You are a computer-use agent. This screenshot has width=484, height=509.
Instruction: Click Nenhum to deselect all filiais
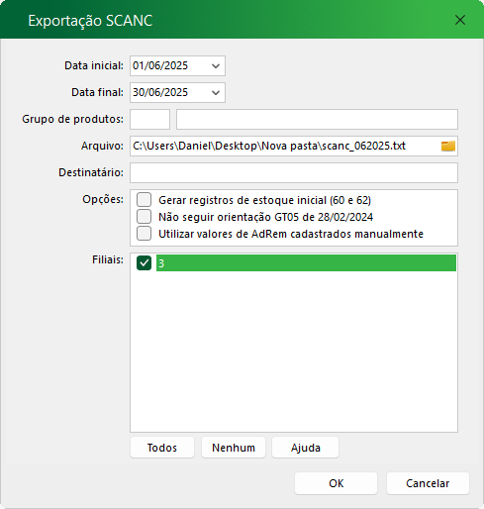[x=234, y=448]
